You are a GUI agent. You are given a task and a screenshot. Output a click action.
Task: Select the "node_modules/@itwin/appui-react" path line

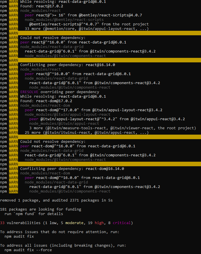tap(64, 124)
